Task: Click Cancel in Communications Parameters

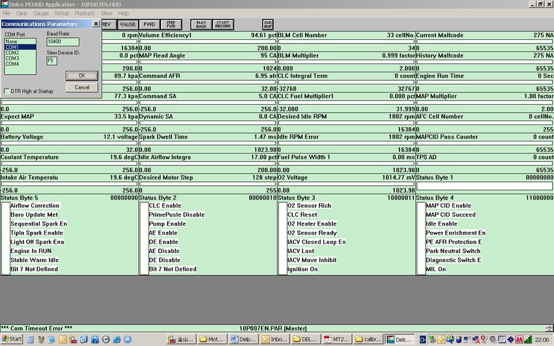Action: (82, 87)
